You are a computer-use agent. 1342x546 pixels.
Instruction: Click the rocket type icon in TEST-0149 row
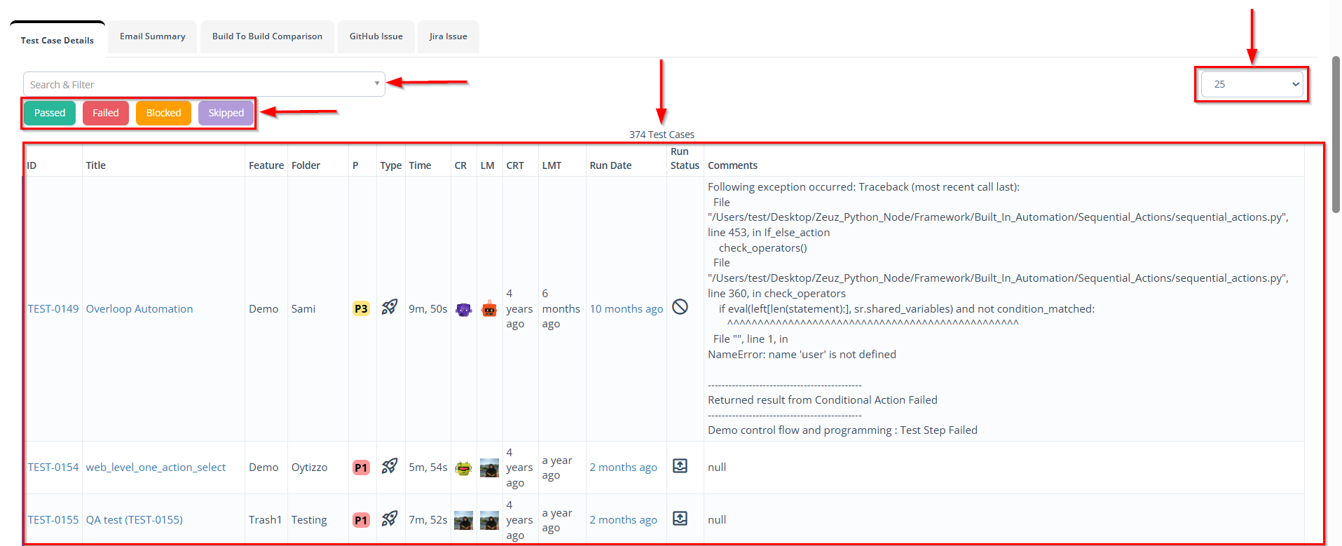point(390,307)
